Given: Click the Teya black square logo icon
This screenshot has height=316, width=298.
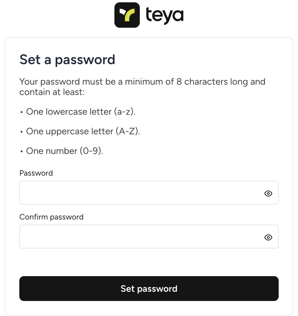Looking at the screenshot, I should pyautogui.click(x=127, y=15).
